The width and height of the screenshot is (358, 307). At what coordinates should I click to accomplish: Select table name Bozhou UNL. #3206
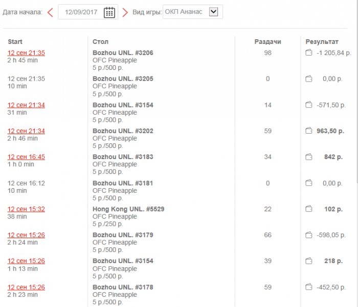coord(123,53)
